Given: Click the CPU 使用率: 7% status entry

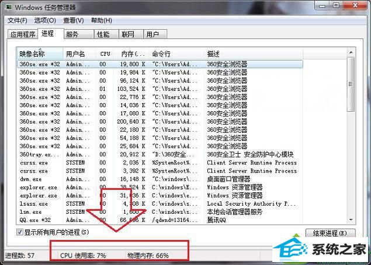Looking at the screenshot, I should (83, 256).
